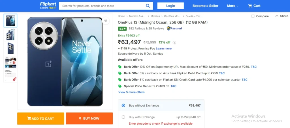The image size is (290, 128).
Task: Go to Home breadcrumb
Action: pos(121,16)
